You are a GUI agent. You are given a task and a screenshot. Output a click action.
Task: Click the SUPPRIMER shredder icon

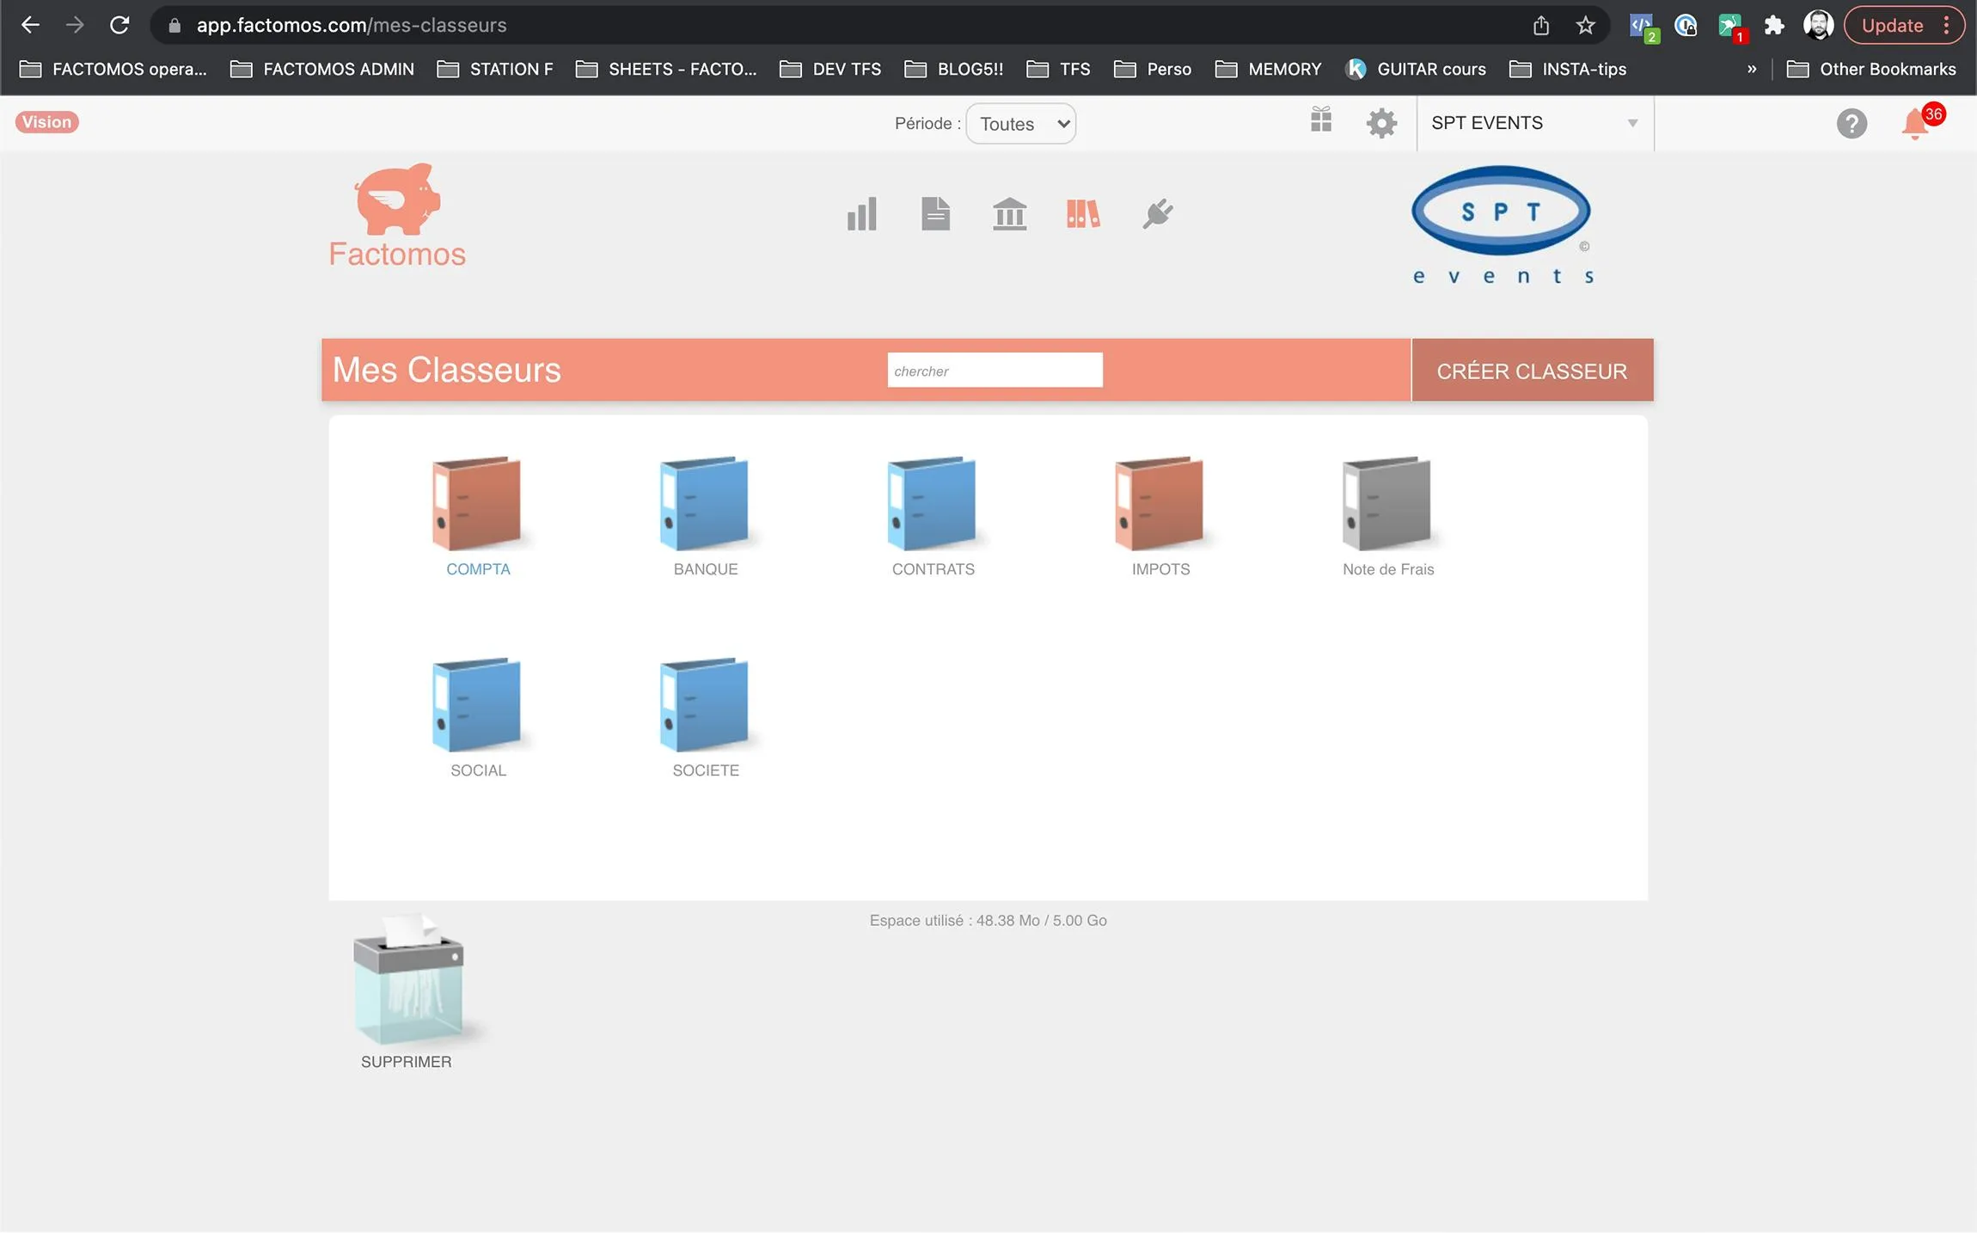pos(408,979)
